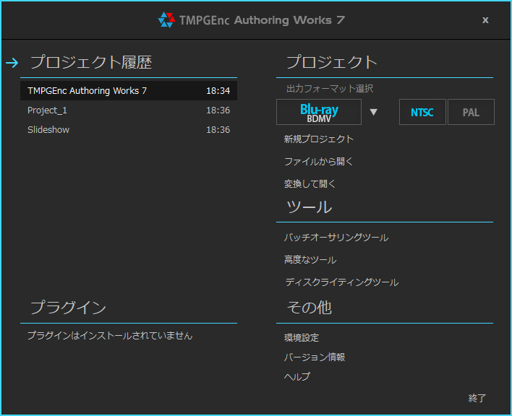512x416 pixels.
Task: Click the 18:34 timestamp in the history list
Action: coord(218,90)
